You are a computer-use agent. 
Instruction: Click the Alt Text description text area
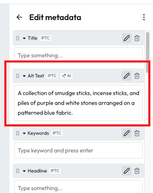pos(79,103)
